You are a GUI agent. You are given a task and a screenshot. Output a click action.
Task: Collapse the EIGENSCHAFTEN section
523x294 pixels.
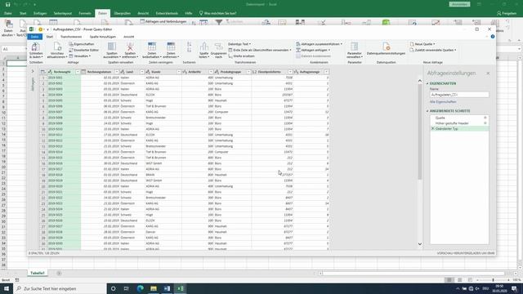pos(427,83)
